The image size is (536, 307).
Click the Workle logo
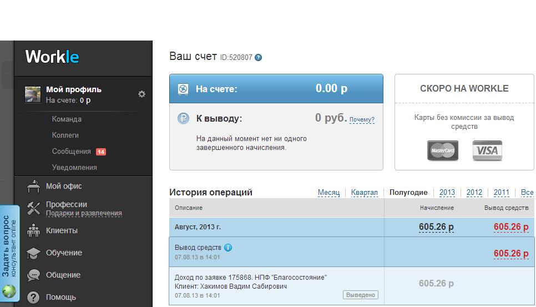(x=52, y=57)
